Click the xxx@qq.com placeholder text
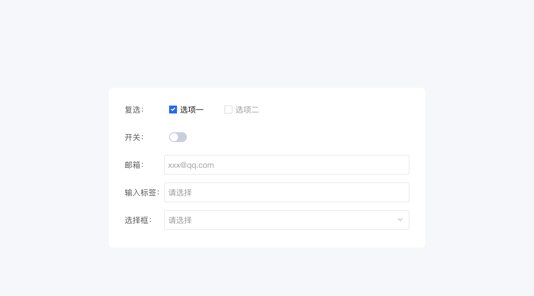Viewport: 534px width, 296px height. click(191, 165)
